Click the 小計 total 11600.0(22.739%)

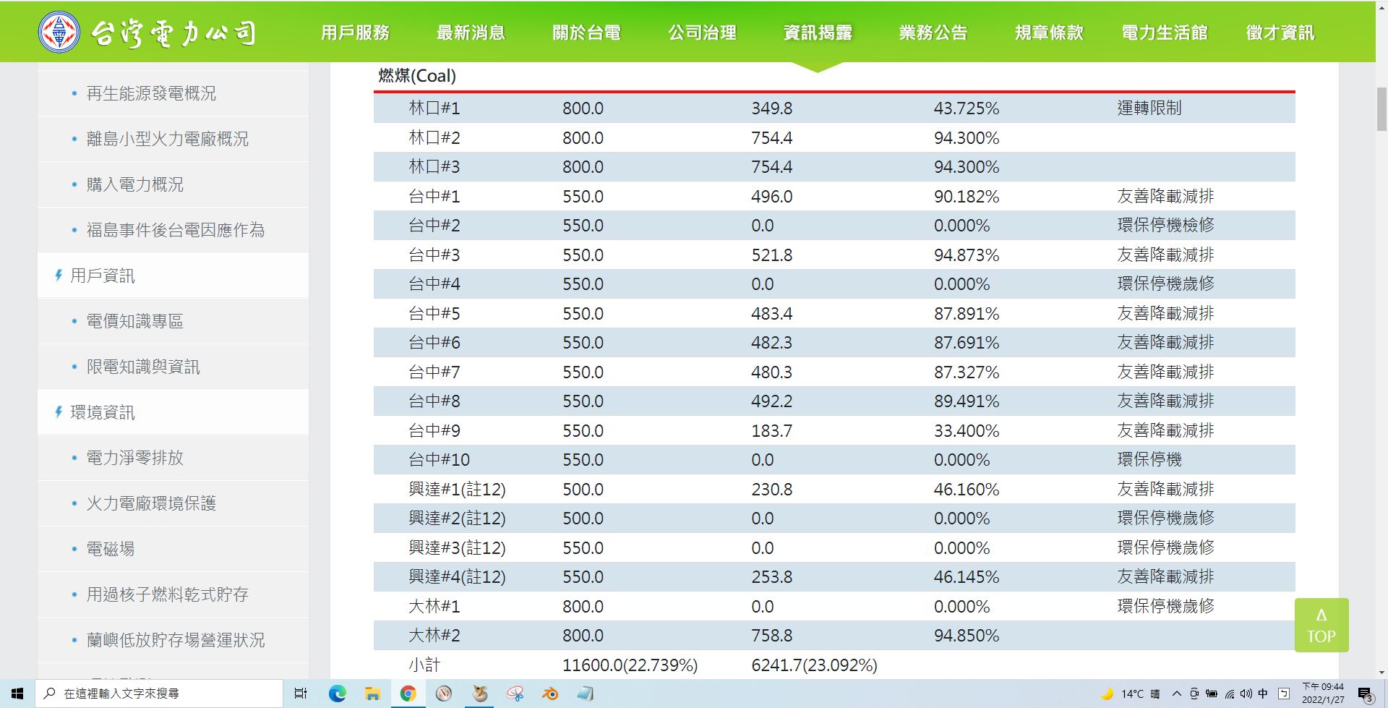(630, 665)
